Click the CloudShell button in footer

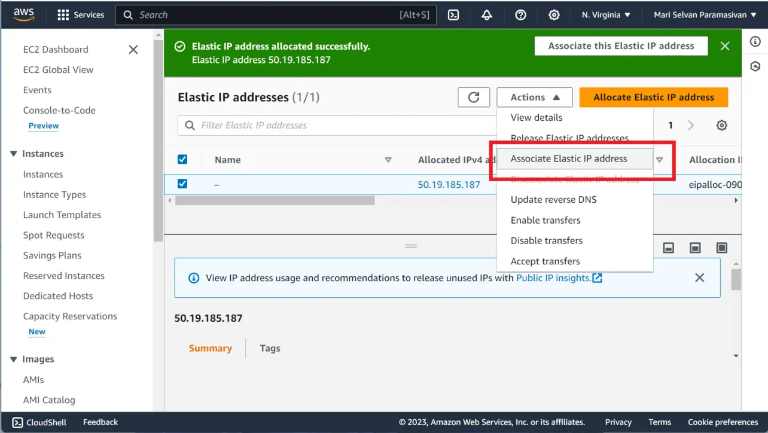39,422
